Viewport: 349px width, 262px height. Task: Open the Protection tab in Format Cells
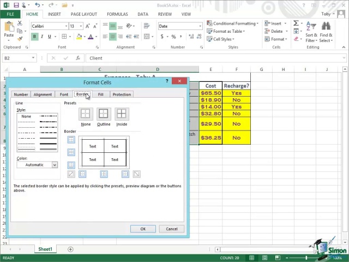coord(122,94)
